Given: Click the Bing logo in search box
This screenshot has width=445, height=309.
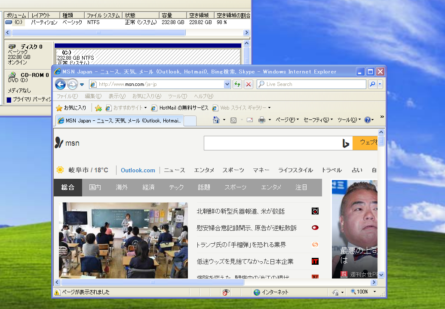Looking at the screenshot, I should coord(346,143).
